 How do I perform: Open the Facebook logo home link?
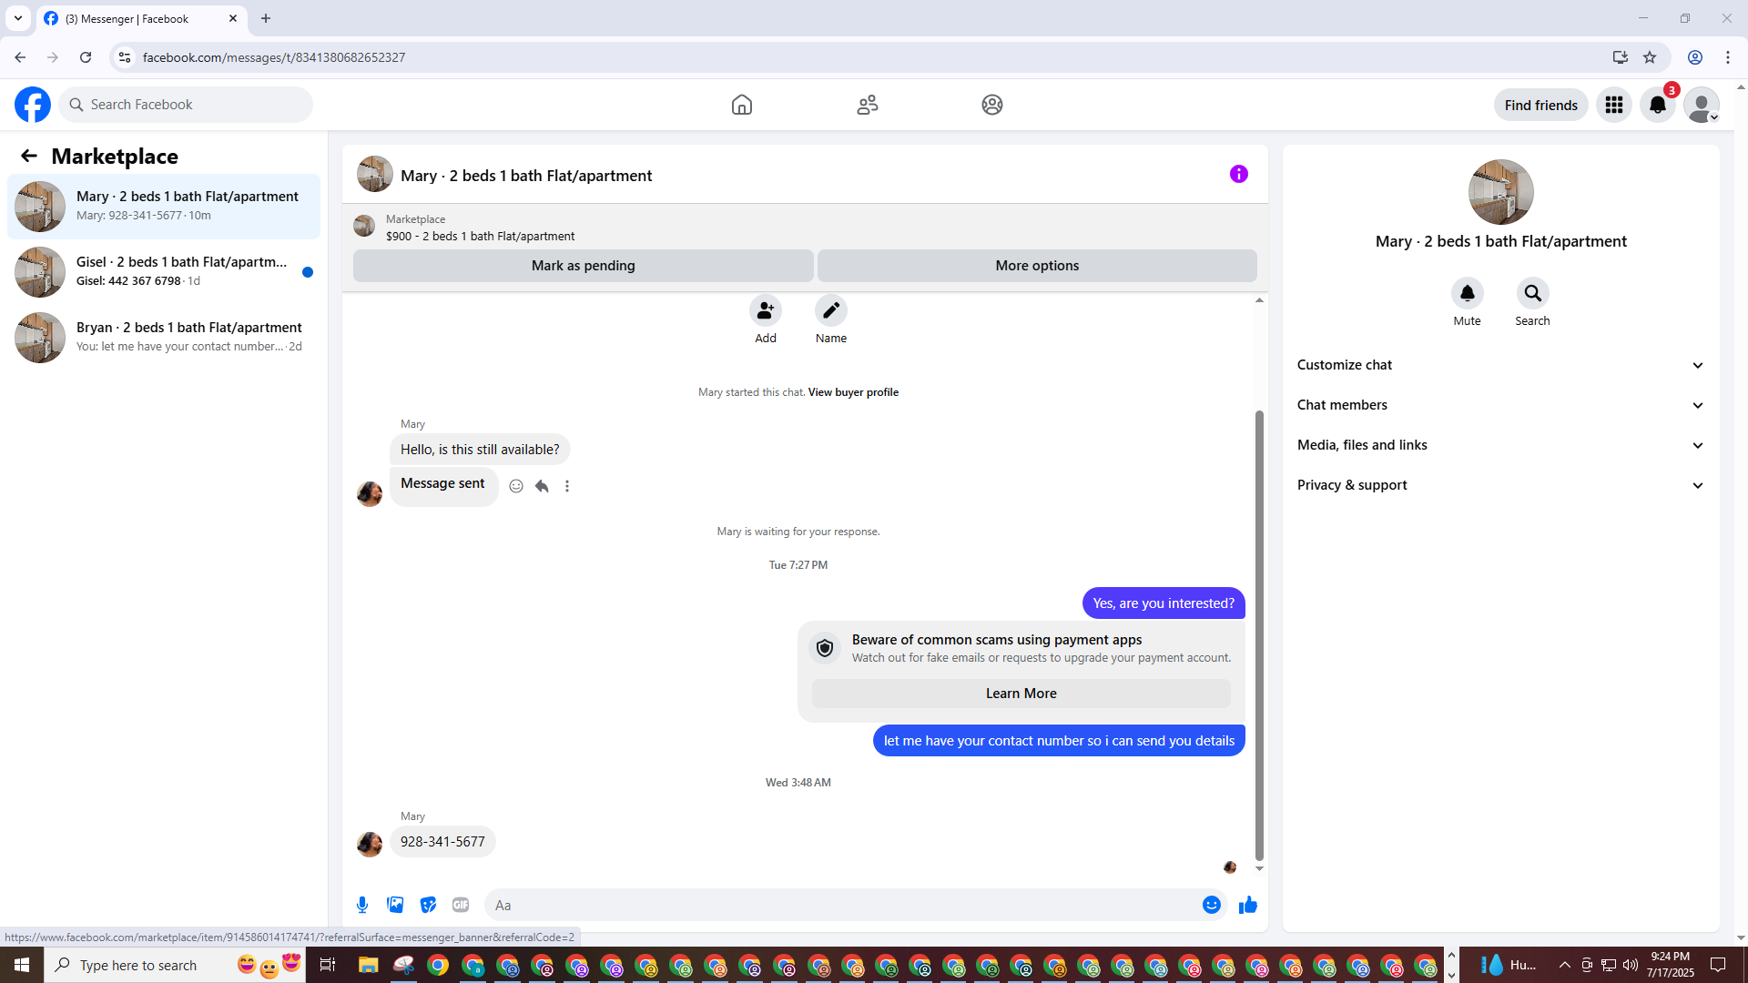coord(33,105)
